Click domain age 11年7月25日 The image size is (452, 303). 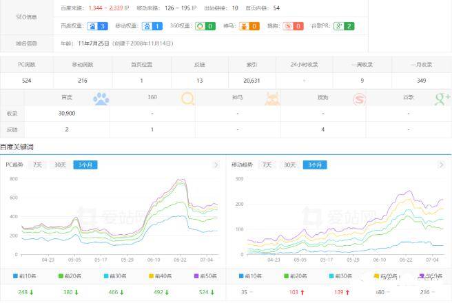(x=94, y=43)
